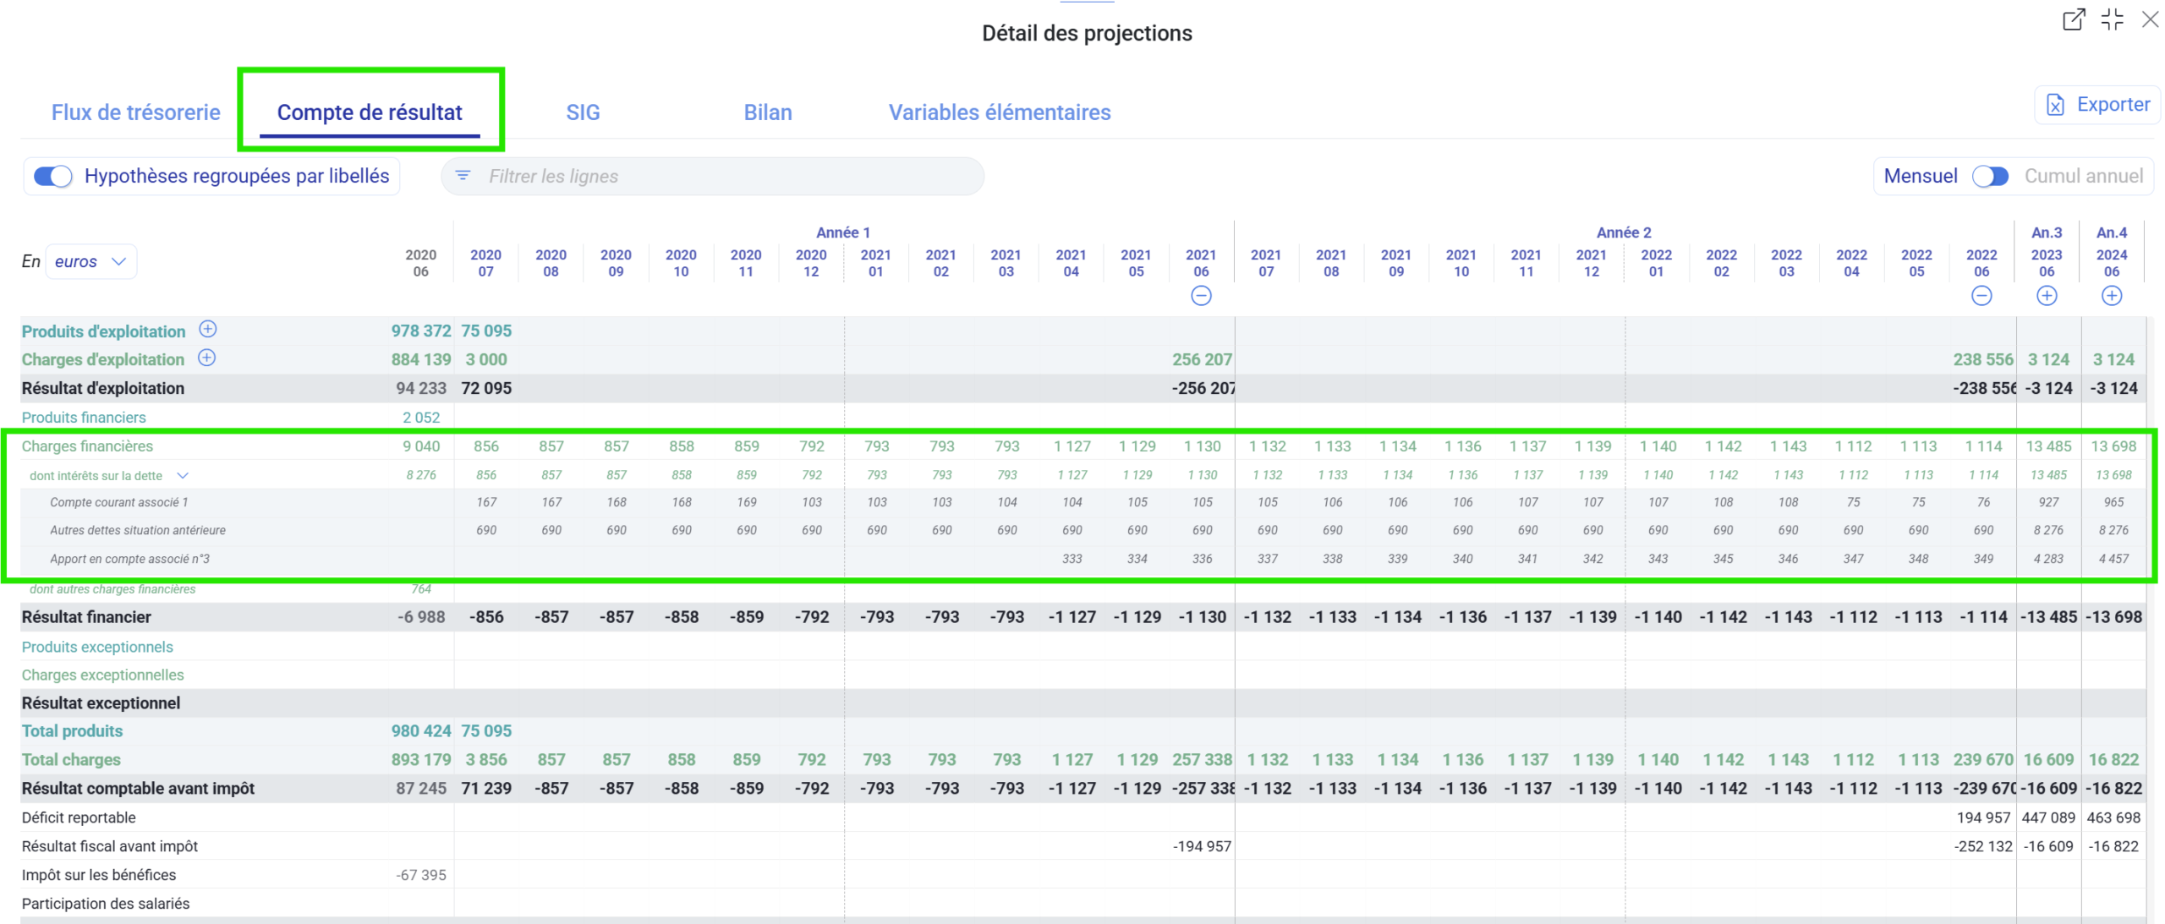This screenshot has height=924, width=2165.
Task: Collapse dont intérêts sur la dette chevron
Action: [x=182, y=476]
